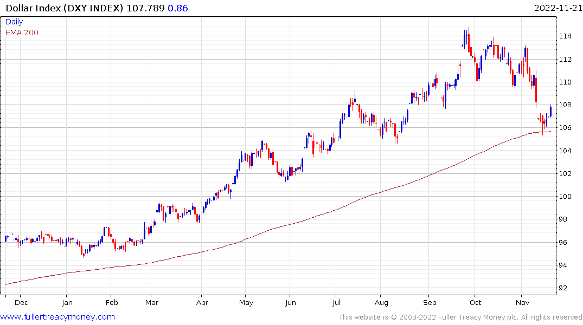Click the latest blue candle near 108
Image resolution: width=583 pixels, height=325 pixels.
tap(550, 110)
